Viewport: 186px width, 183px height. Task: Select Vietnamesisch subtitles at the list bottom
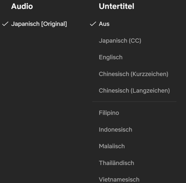[x=119, y=179]
